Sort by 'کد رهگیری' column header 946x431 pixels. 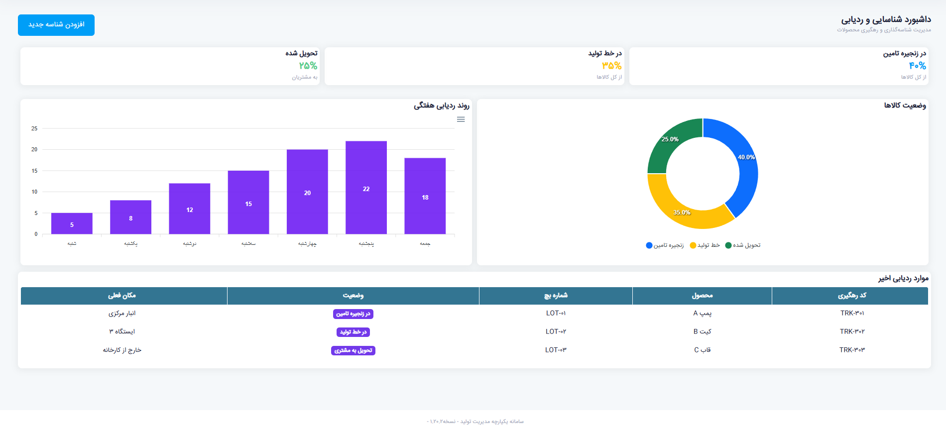coord(851,296)
